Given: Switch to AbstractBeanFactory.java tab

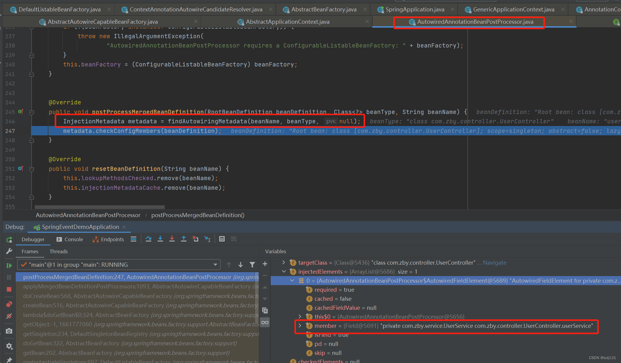Looking at the screenshot, I should pos(324,9).
